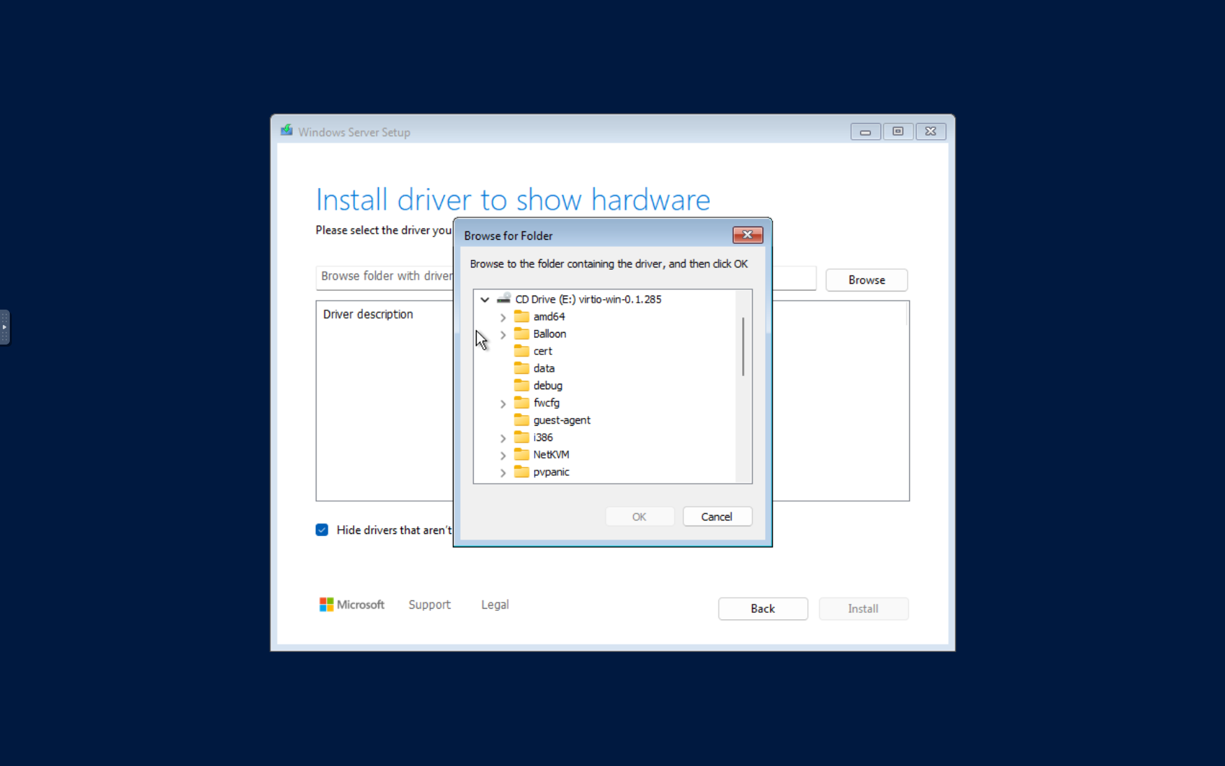Image resolution: width=1225 pixels, height=766 pixels.
Task: Select the cert folder
Action: 542,351
